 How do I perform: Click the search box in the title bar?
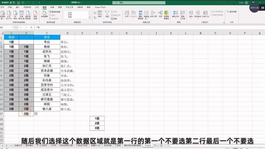139,2
